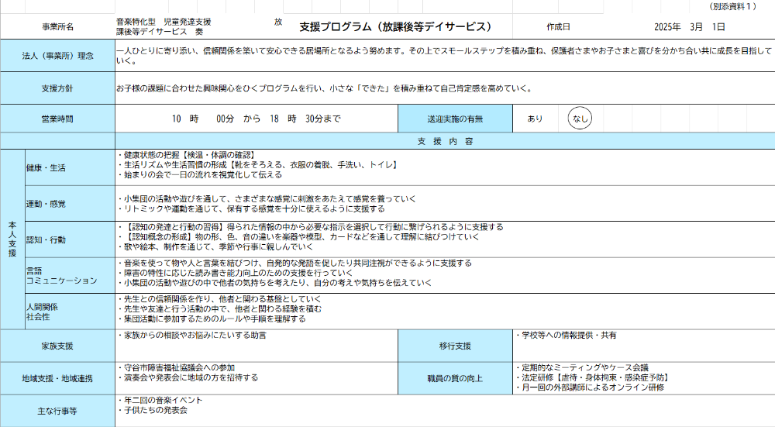This screenshot has width=775, height=427.
Task: Select the 作成日 label cell
Action: [x=558, y=27]
